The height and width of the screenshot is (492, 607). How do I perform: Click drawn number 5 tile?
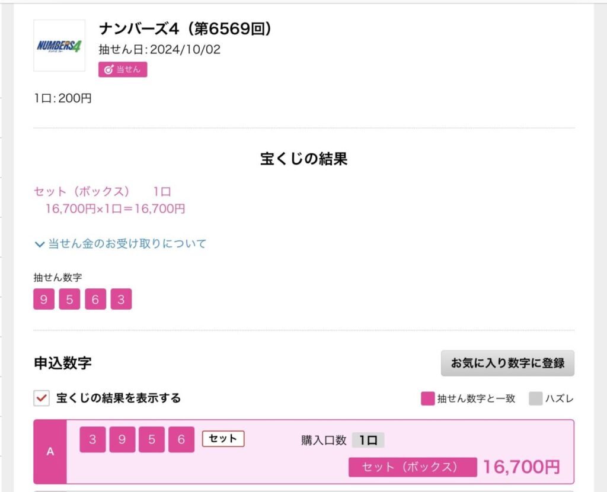(70, 299)
